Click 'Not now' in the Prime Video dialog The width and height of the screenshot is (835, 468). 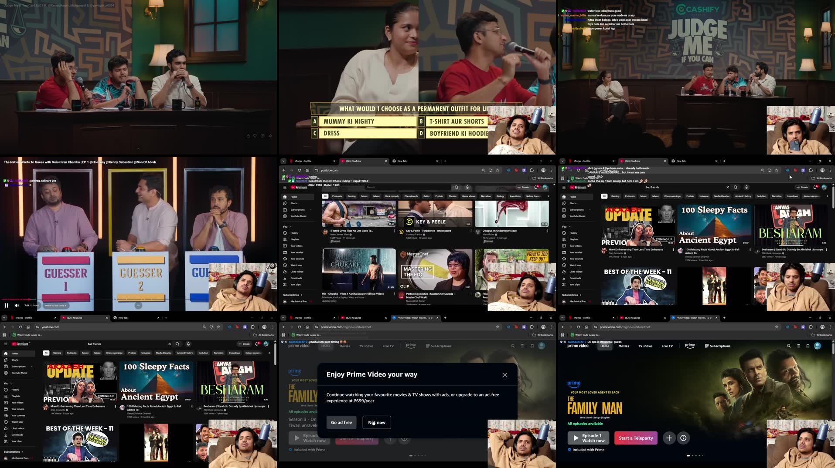pos(376,422)
